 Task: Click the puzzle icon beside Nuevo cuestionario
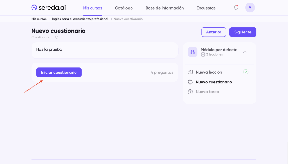190,82
